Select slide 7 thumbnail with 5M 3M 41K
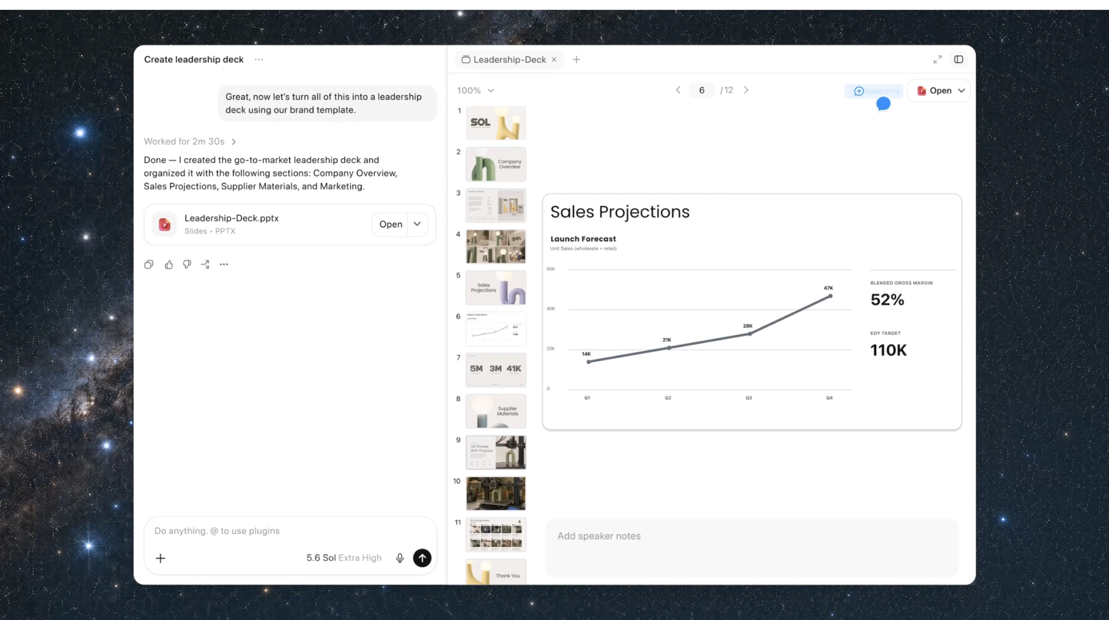The width and height of the screenshot is (1109, 620). click(x=496, y=370)
